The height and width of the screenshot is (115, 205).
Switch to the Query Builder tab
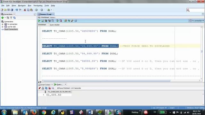(55, 25)
